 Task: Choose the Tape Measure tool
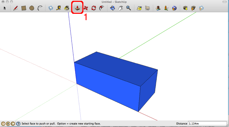coord(59,8)
